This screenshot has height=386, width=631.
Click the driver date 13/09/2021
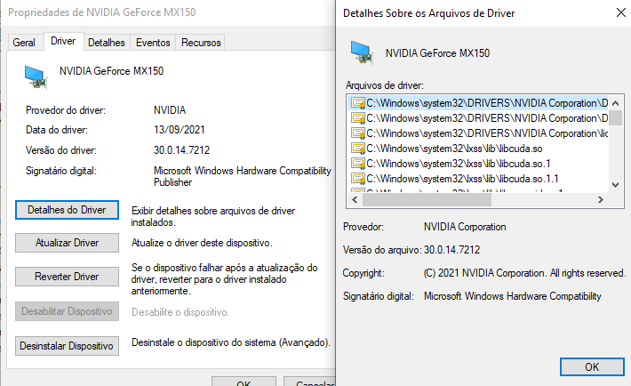point(179,130)
